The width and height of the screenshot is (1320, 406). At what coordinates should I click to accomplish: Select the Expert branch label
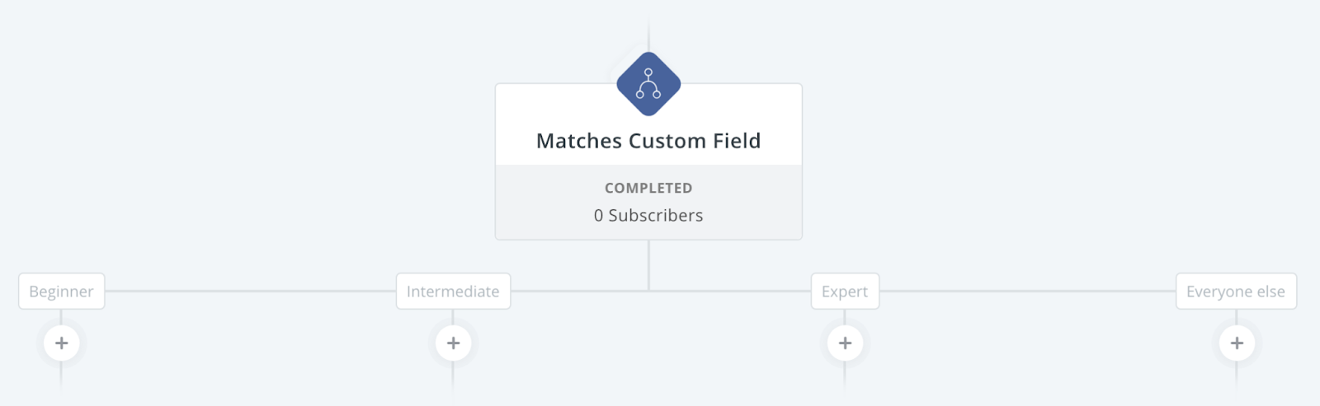click(845, 292)
